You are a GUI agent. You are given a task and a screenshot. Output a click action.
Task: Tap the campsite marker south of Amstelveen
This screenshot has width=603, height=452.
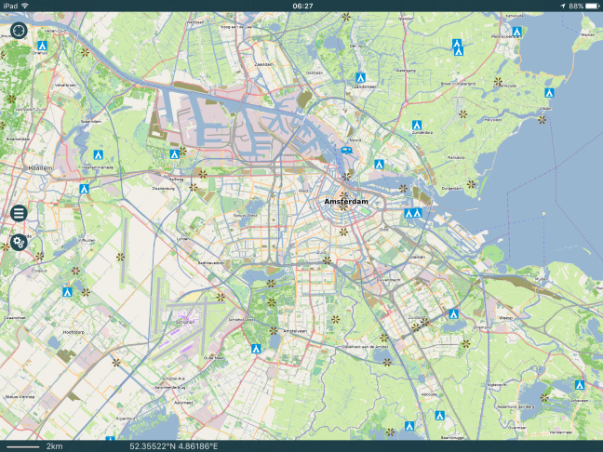pyautogui.click(x=255, y=348)
